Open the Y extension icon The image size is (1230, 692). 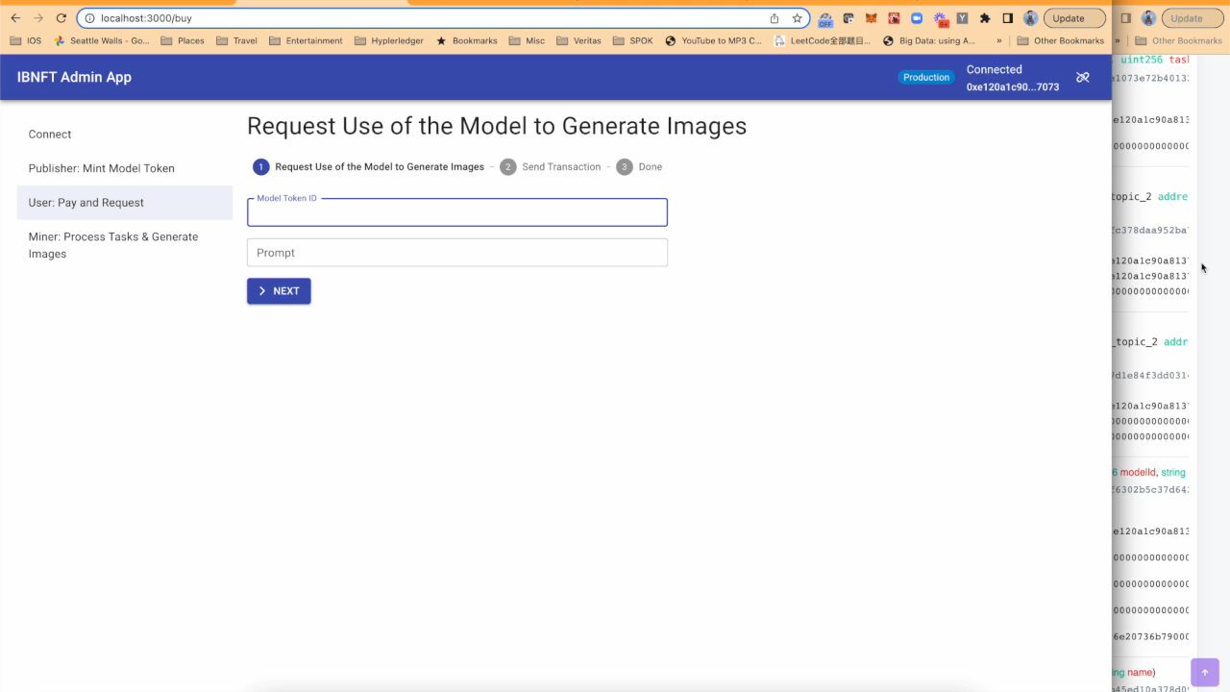(x=962, y=18)
